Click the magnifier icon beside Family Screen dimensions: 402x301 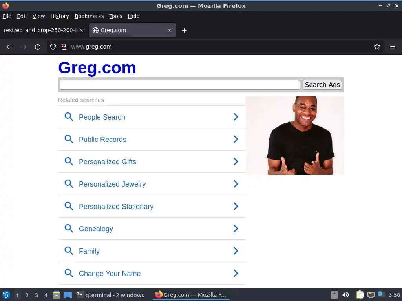point(69,251)
